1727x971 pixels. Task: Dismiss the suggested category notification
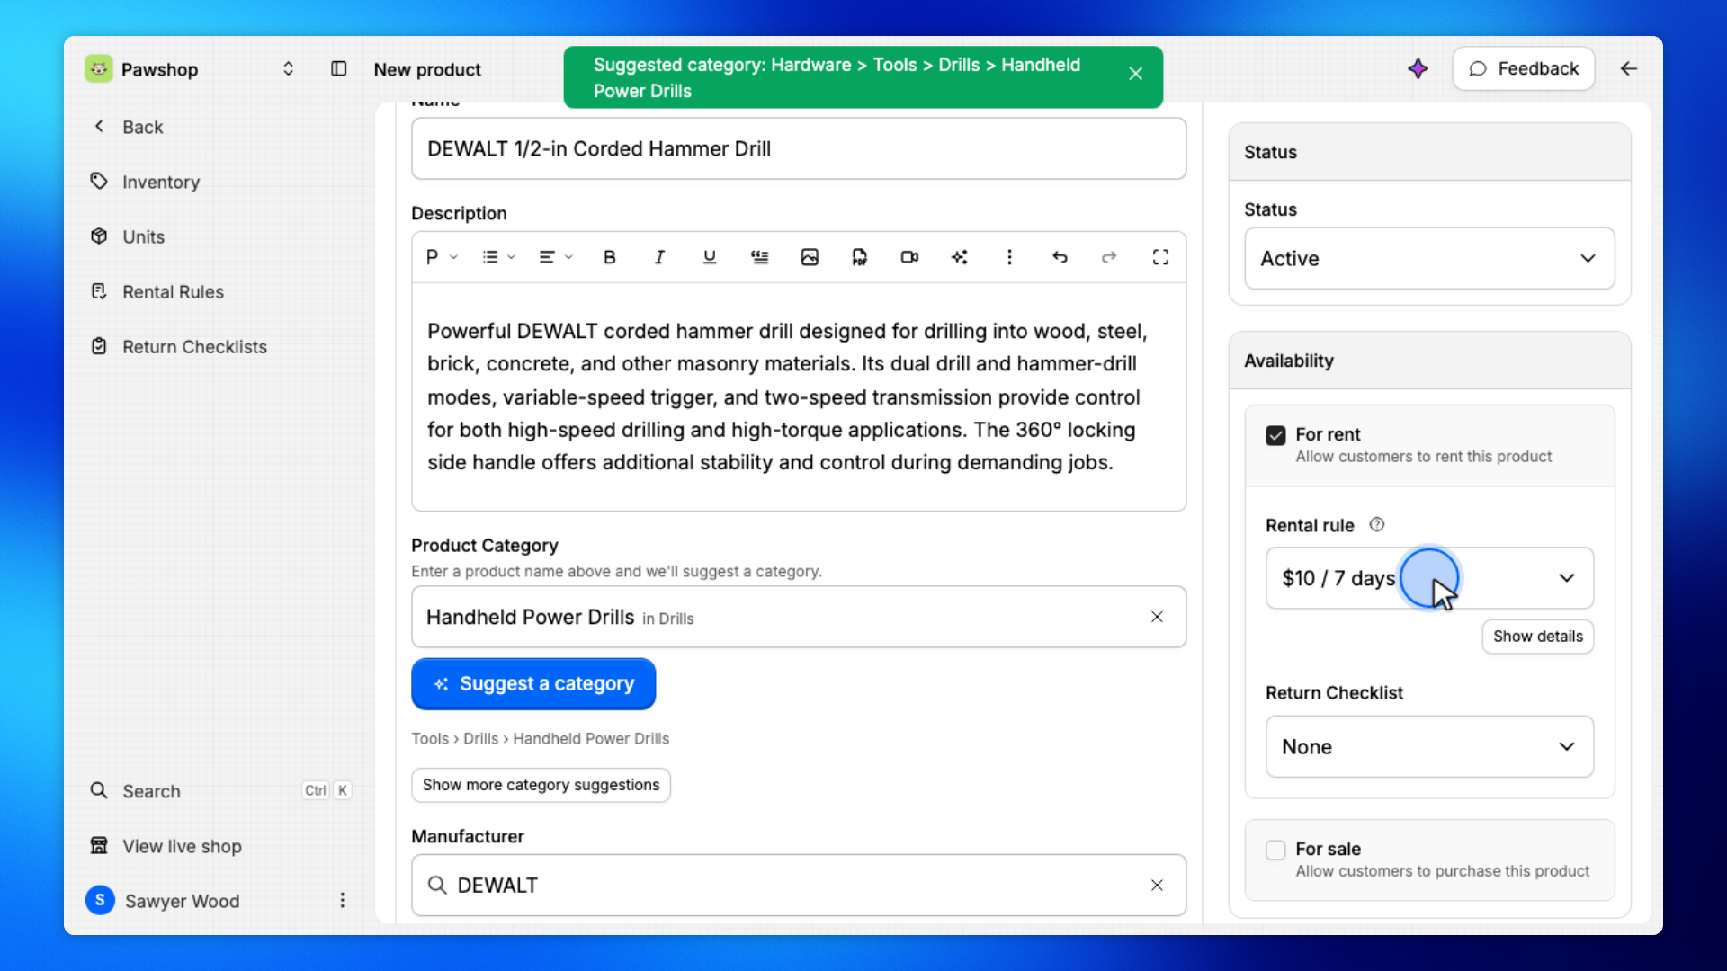coord(1136,74)
